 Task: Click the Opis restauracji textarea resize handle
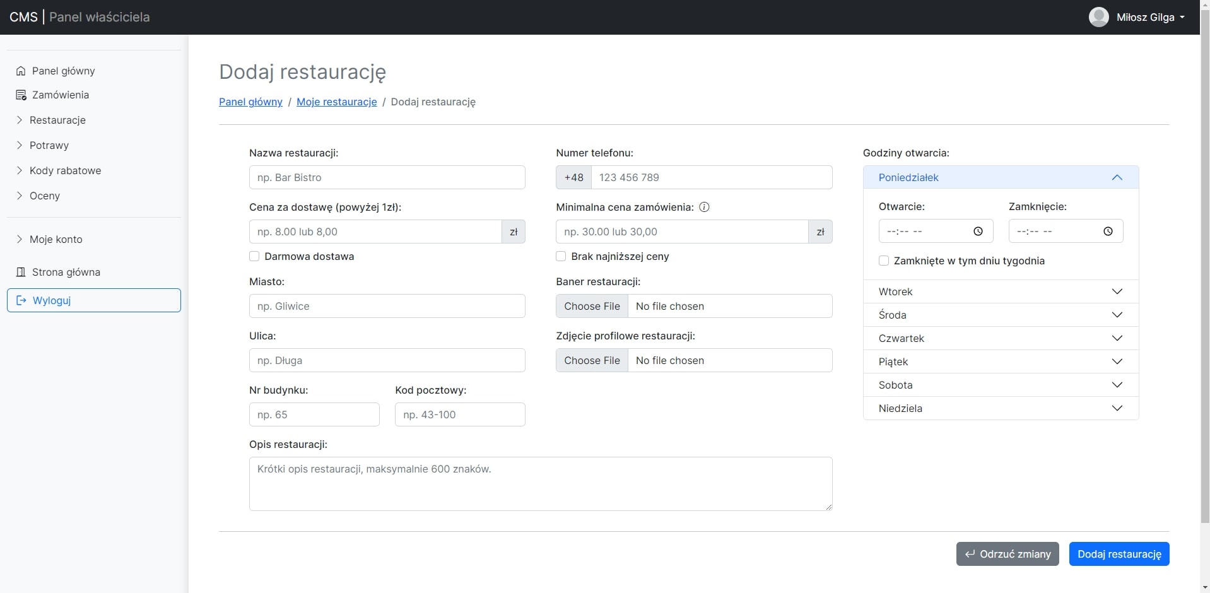828,506
